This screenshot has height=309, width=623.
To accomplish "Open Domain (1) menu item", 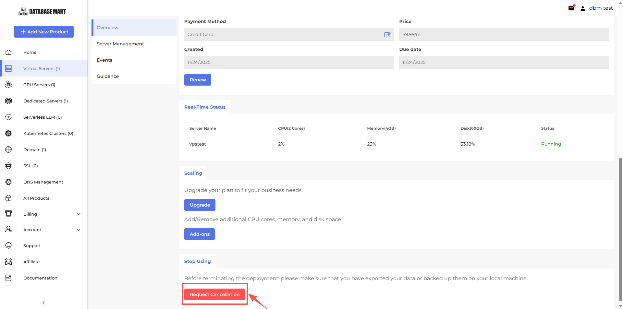I will [x=43, y=149].
